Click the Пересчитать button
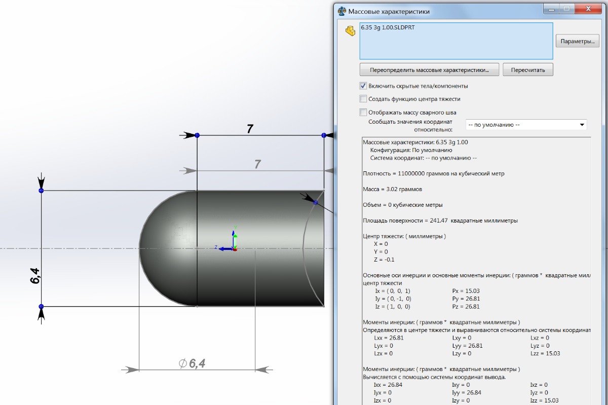The image size is (608, 405). [x=527, y=70]
